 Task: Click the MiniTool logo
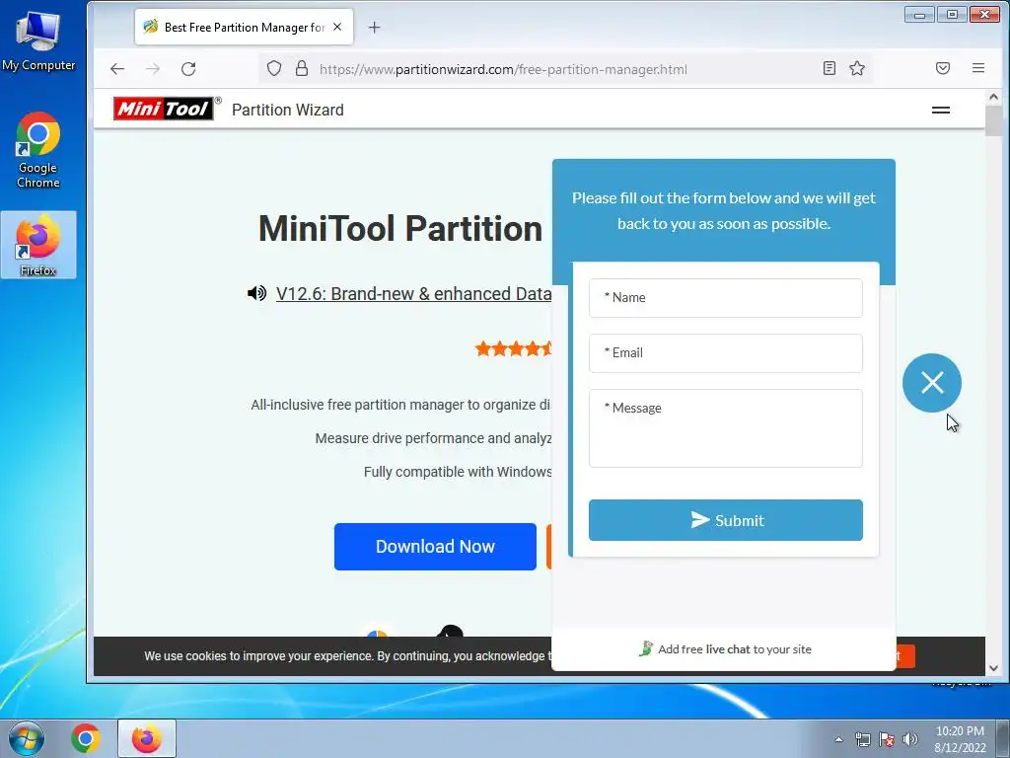[x=164, y=109]
